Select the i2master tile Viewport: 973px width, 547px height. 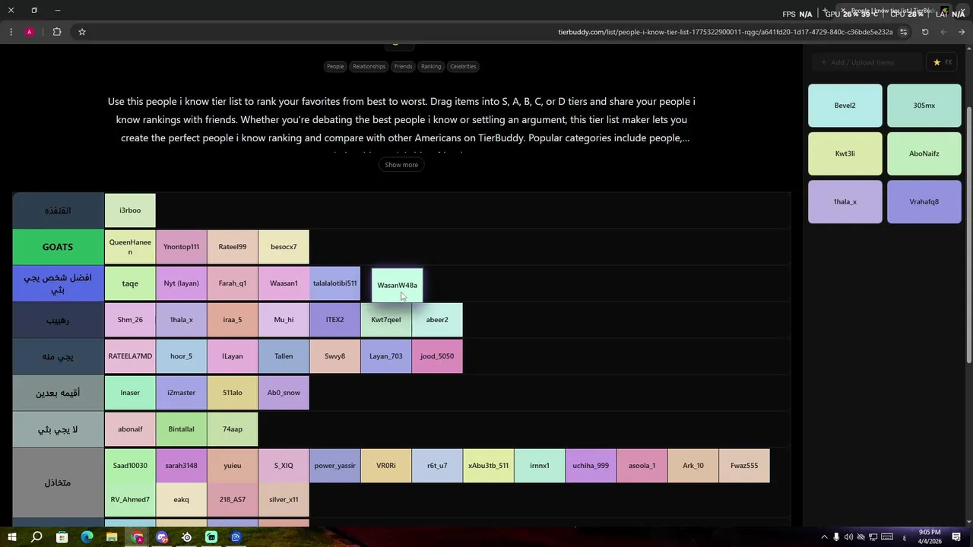[x=181, y=393]
